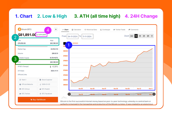Image resolution: width=172 pixels, height=117 pixels.
Task: Click the Bitcoin description paragraph
Action: pyautogui.click(x=106, y=103)
